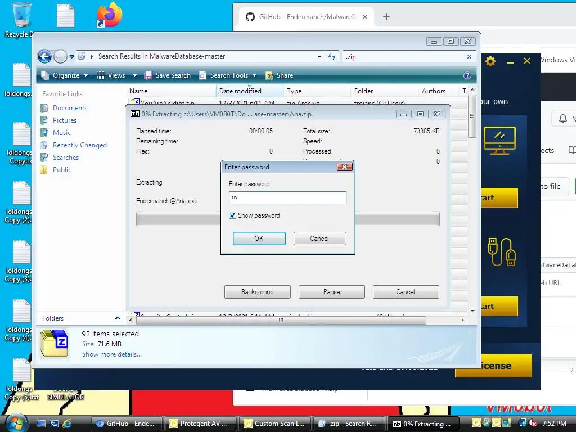Open Recently Changed link
Image resolution: width=576 pixels, height=432 pixels.
pos(80,145)
